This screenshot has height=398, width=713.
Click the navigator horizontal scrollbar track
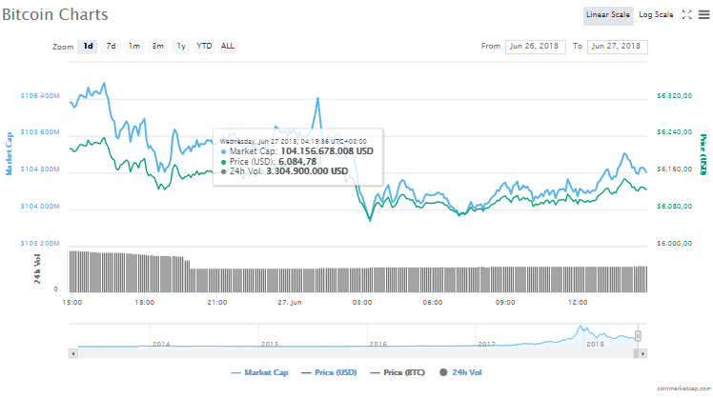356,353
